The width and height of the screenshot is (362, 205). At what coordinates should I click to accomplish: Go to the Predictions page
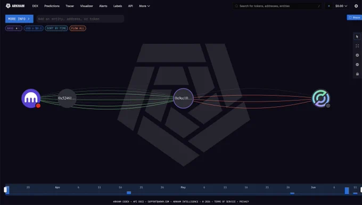click(52, 6)
